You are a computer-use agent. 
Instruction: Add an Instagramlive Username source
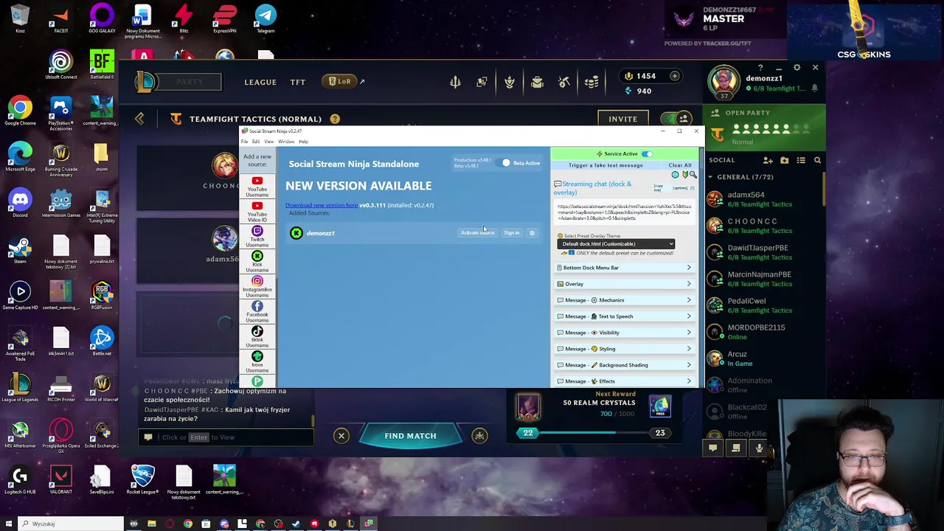point(257,288)
